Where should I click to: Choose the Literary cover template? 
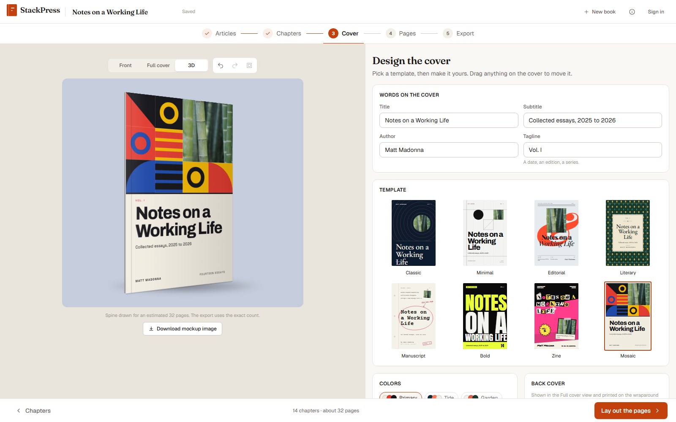[628, 233]
